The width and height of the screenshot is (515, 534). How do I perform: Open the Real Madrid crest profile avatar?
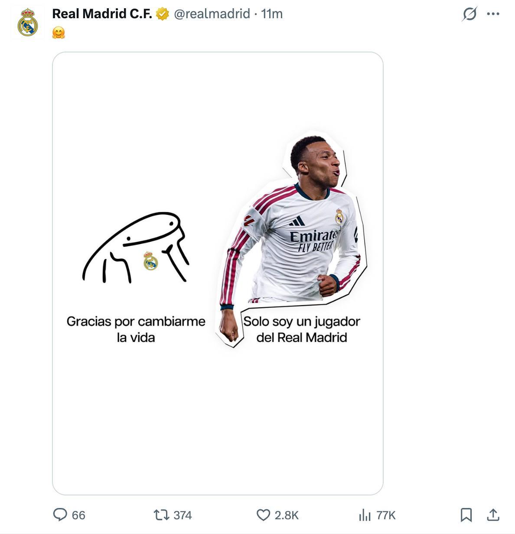point(28,23)
